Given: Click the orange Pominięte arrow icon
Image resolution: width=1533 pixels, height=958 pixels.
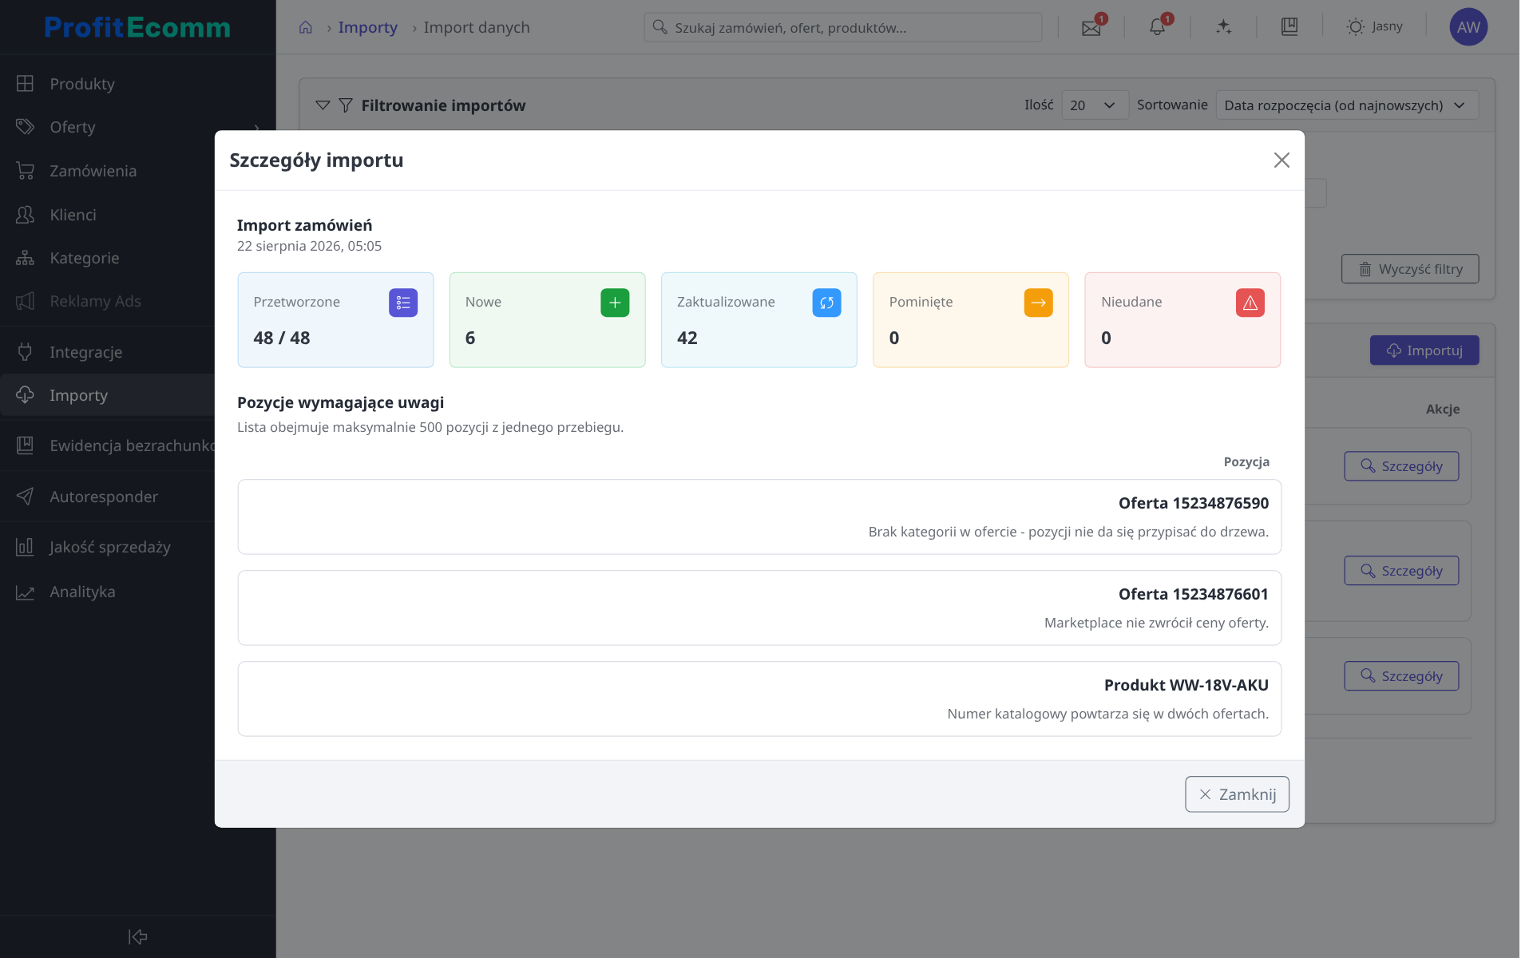Looking at the screenshot, I should pyautogui.click(x=1038, y=303).
